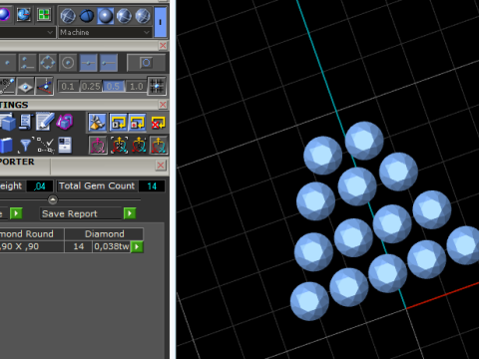Click the blue cube settings icon
This screenshot has height=359, width=479.
(8, 122)
